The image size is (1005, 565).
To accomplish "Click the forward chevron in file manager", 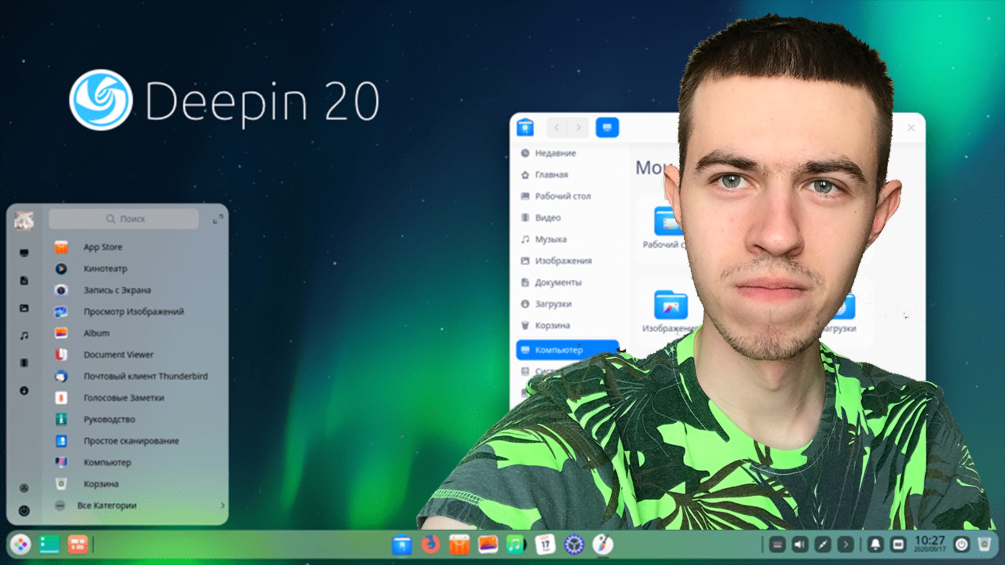I will (x=579, y=128).
